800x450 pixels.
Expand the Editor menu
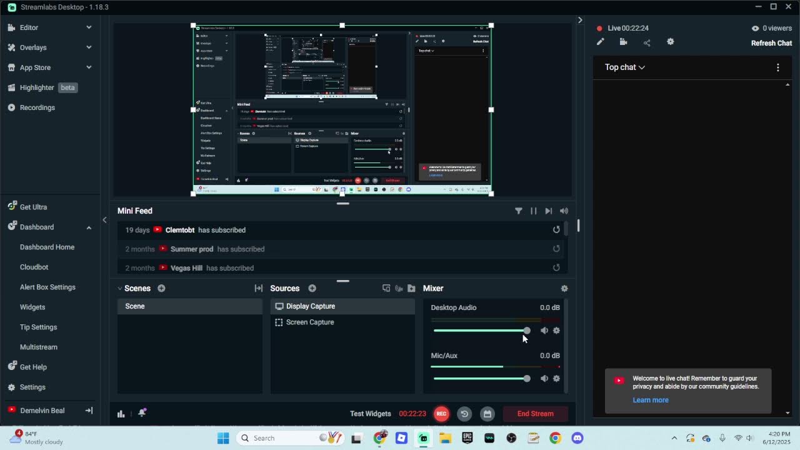point(50,27)
